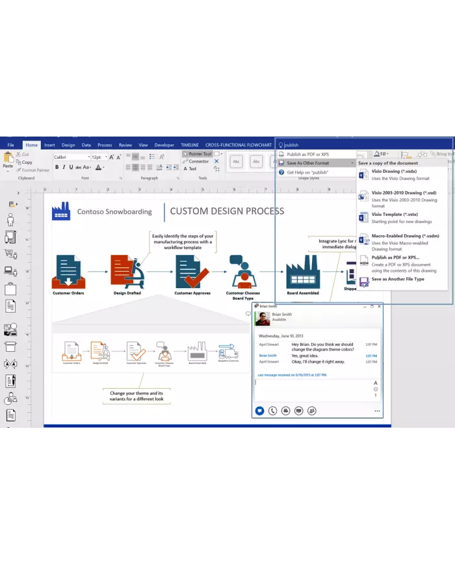Select the Connector tool

[196, 161]
